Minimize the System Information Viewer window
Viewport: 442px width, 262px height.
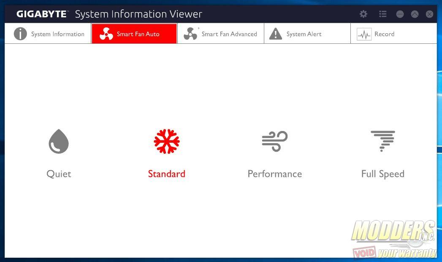coord(400,14)
